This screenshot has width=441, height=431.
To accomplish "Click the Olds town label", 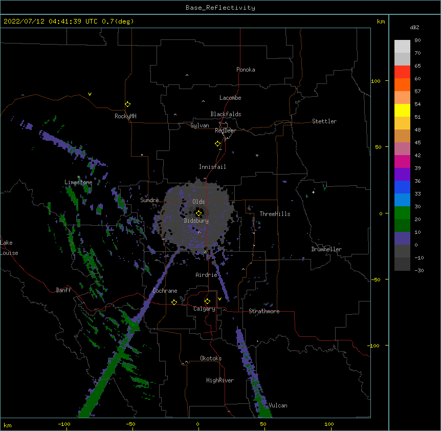I will [199, 202].
